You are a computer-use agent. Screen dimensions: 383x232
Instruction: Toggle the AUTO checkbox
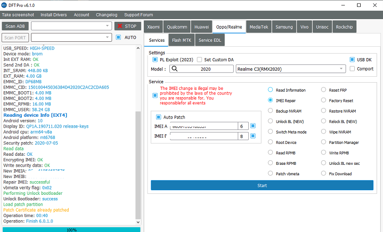118,37
